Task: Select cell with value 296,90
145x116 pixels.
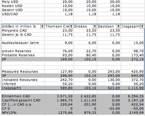Action: click(x=59, y=76)
